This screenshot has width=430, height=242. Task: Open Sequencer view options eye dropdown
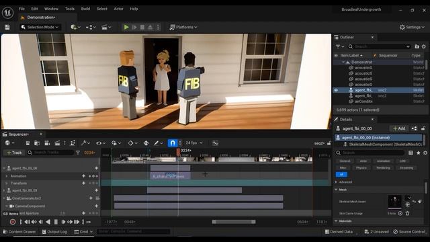100,143
